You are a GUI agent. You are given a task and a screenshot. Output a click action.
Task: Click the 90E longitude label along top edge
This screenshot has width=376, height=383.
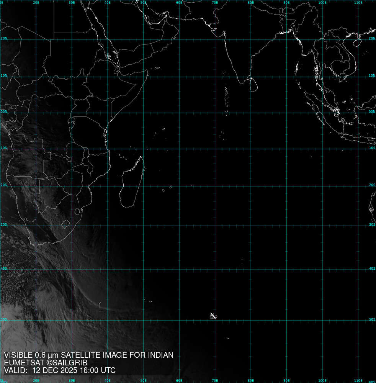(x=286, y=2)
